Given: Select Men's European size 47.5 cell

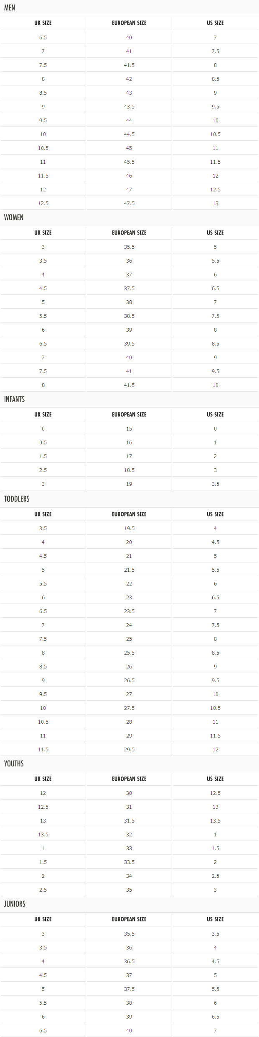Looking at the screenshot, I should click(129, 203).
